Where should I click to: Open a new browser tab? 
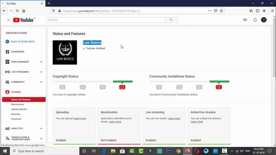(x=49, y=3)
